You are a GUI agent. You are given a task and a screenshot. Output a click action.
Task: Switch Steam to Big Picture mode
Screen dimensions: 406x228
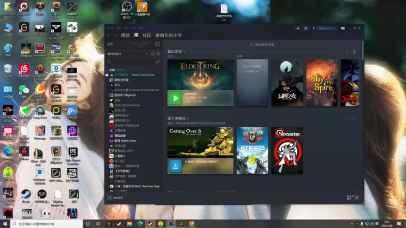[343, 28]
